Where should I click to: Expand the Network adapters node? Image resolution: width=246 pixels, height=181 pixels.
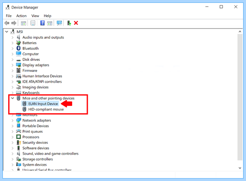click(x=12, y=121)
